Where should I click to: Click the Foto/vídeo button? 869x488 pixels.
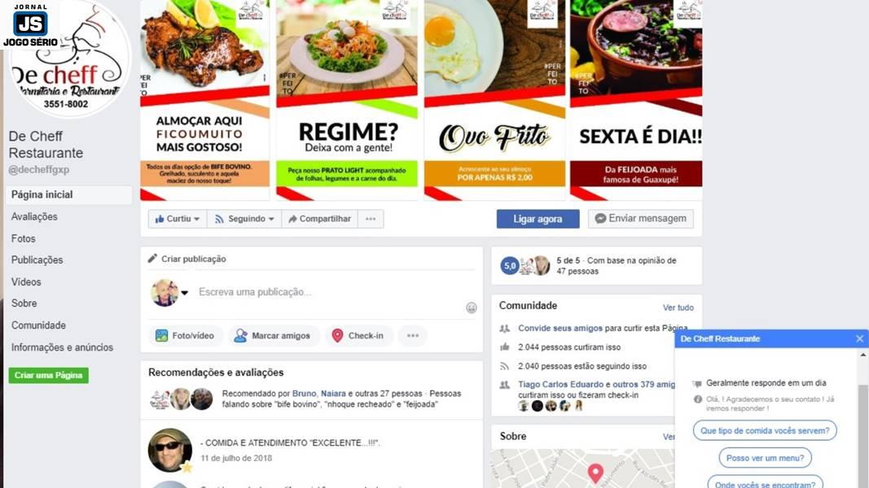(x=185, y=335)
